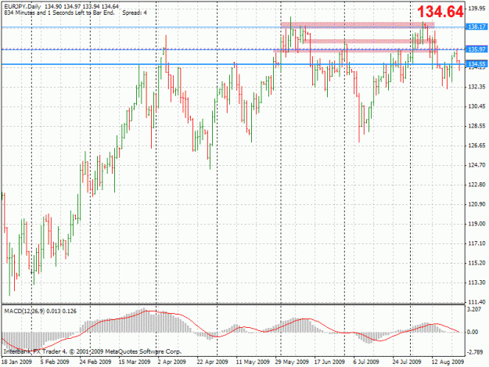Click the EURJPY,Daily chart title text

coord(23,6)
